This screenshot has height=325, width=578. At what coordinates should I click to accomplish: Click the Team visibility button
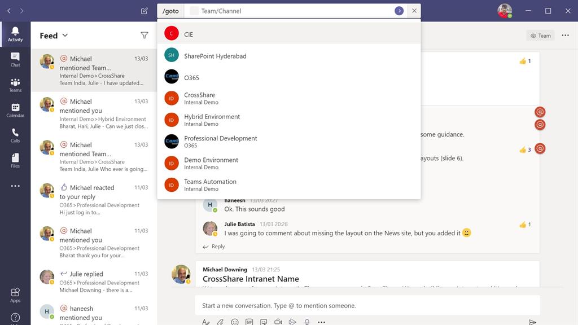click(540, 36)
